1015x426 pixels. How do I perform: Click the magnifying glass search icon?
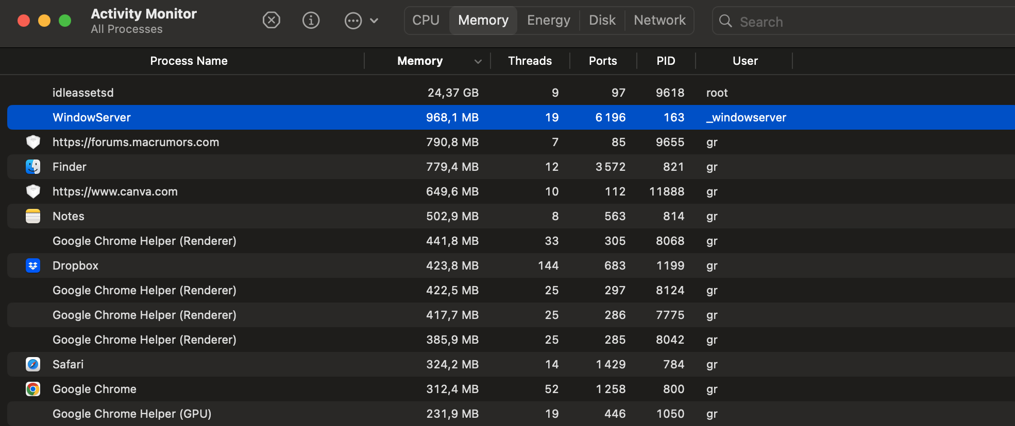point(725,21)
